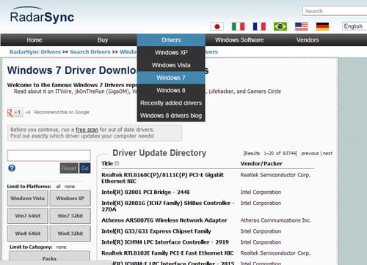Click the Windows 7 Driver Downloads heading

(108, 70)
